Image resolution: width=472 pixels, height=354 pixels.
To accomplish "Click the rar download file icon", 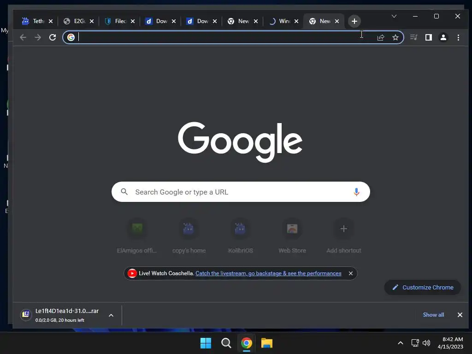I will (26, 314).
